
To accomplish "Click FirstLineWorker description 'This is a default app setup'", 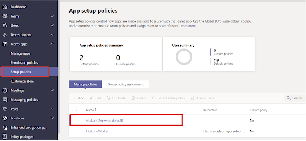I will (224, 131).
